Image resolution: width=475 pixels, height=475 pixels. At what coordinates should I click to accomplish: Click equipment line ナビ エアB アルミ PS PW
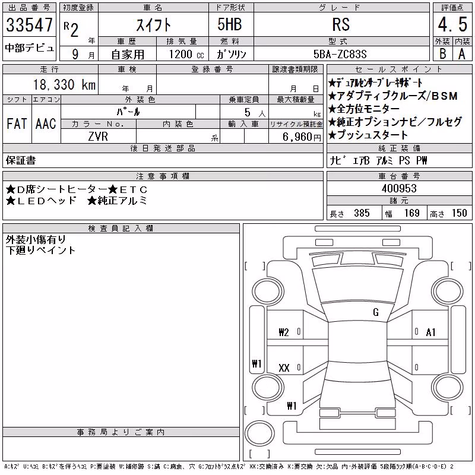coord(378,160)
